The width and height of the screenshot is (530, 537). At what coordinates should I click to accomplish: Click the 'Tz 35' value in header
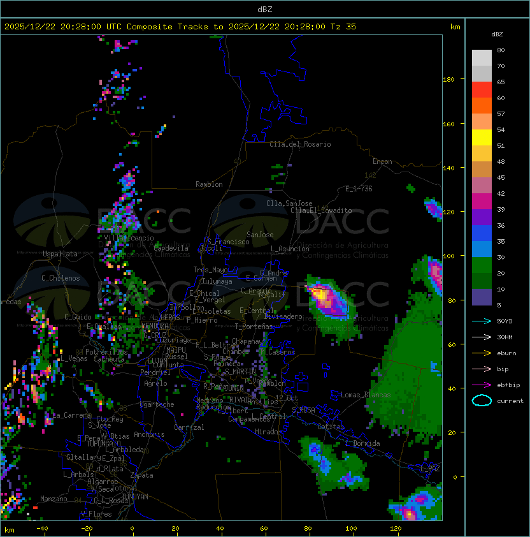point(343,27)
